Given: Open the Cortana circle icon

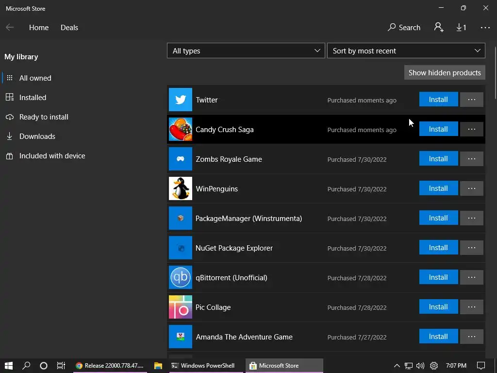Looking at the screenshot, I should 44,366.
